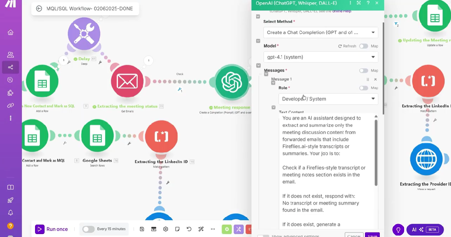This screenshot has height=237, width=451.
Task: Open the Notes icon in bottom toolbar
Action: point(178,229)
